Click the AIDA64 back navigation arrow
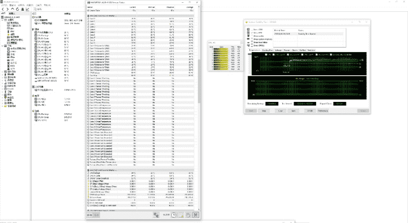The image size is (408, 223). pos(3,9)
